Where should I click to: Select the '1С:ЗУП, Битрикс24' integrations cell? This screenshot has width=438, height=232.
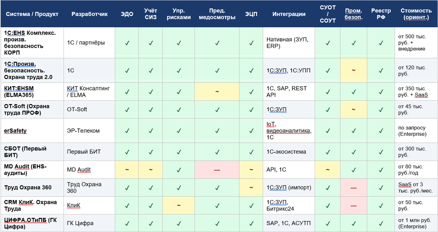289,205
